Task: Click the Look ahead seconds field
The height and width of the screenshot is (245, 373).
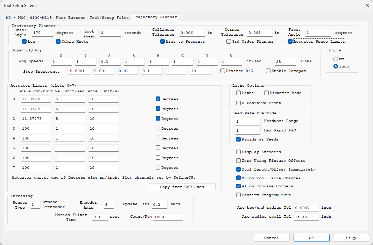Action: (110, 33)
